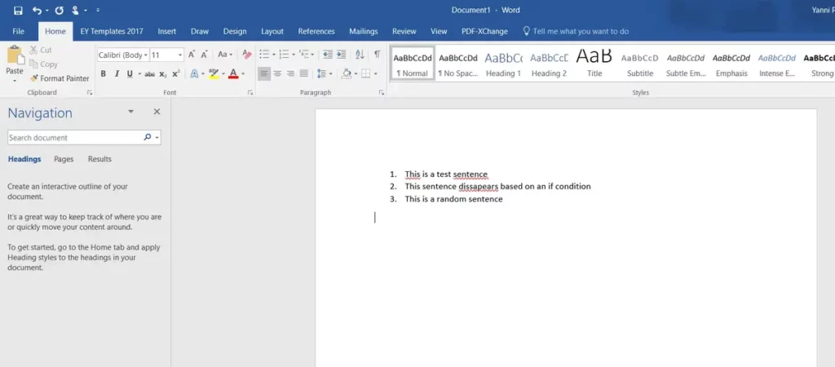Open the highlight color dropdown arrow

223,74
